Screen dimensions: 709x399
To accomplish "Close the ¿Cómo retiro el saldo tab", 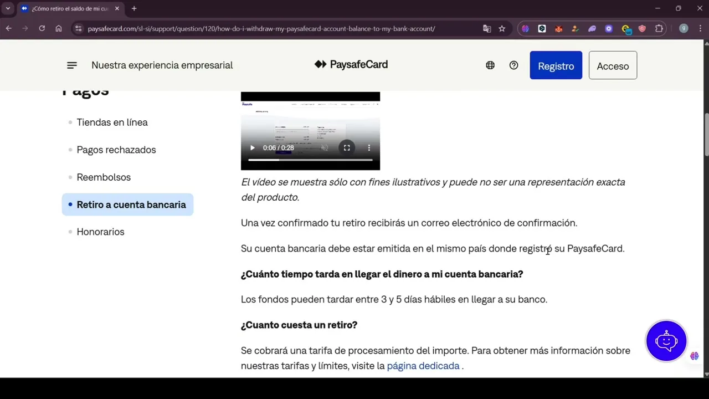I will (x=117, y=8).
